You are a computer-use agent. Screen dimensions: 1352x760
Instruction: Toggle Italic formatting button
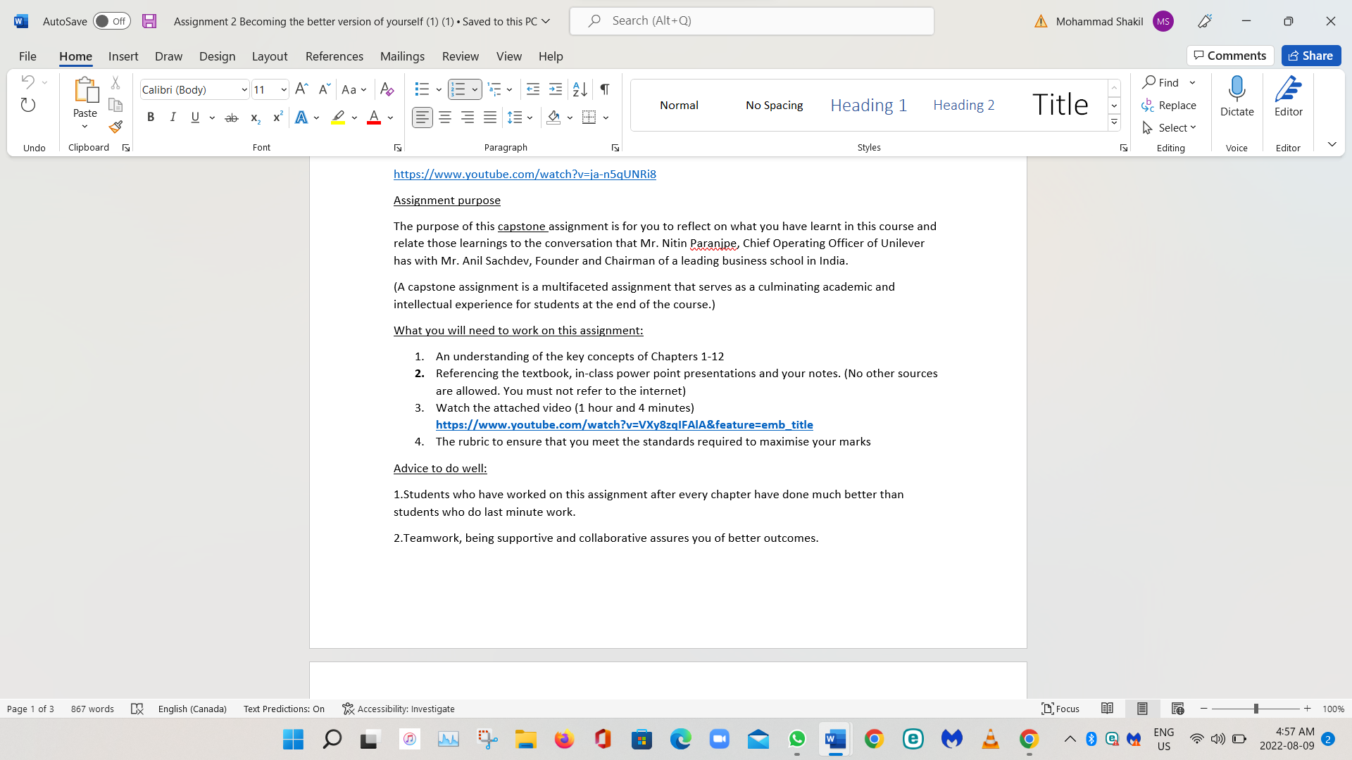coord(173,118)
